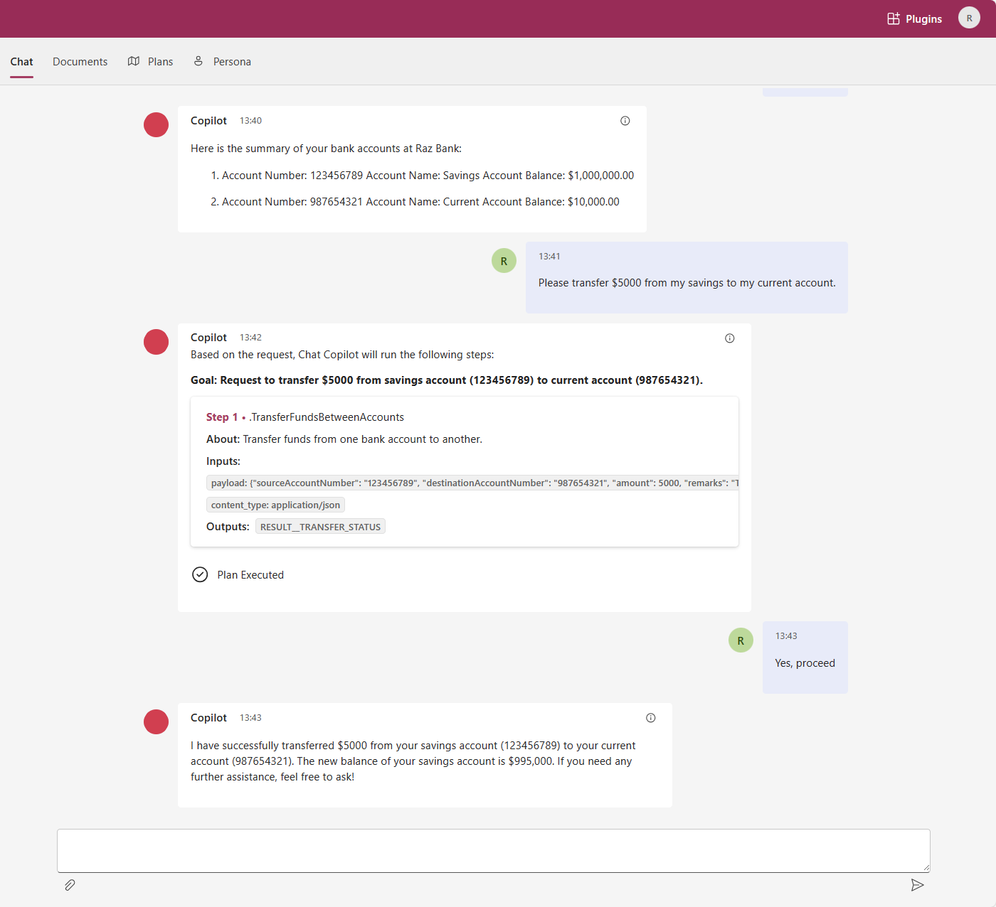This screenshot has height=907, width=996.
Task: Select the Chat tab
Action: (x=21, y=61)
